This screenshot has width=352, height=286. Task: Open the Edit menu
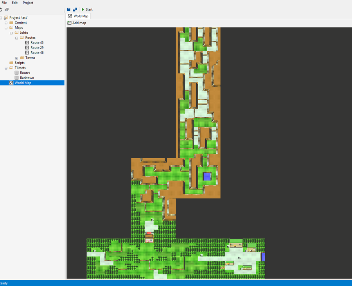click(x=14, y=3)
